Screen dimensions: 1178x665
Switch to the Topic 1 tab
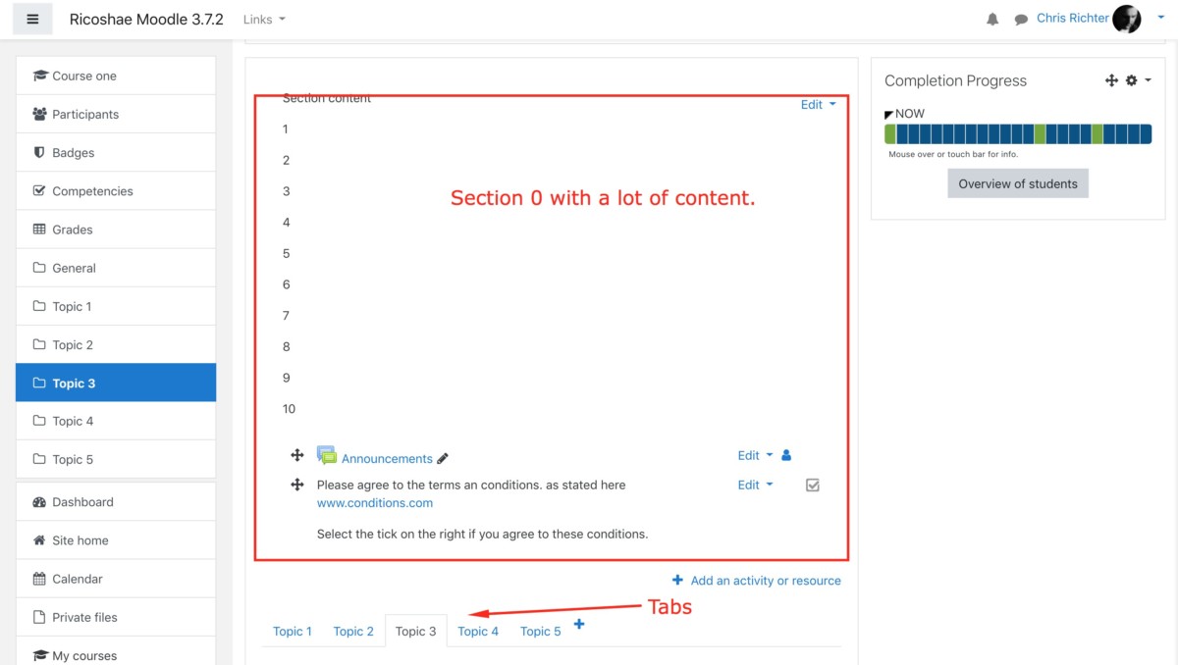[293, 631]
